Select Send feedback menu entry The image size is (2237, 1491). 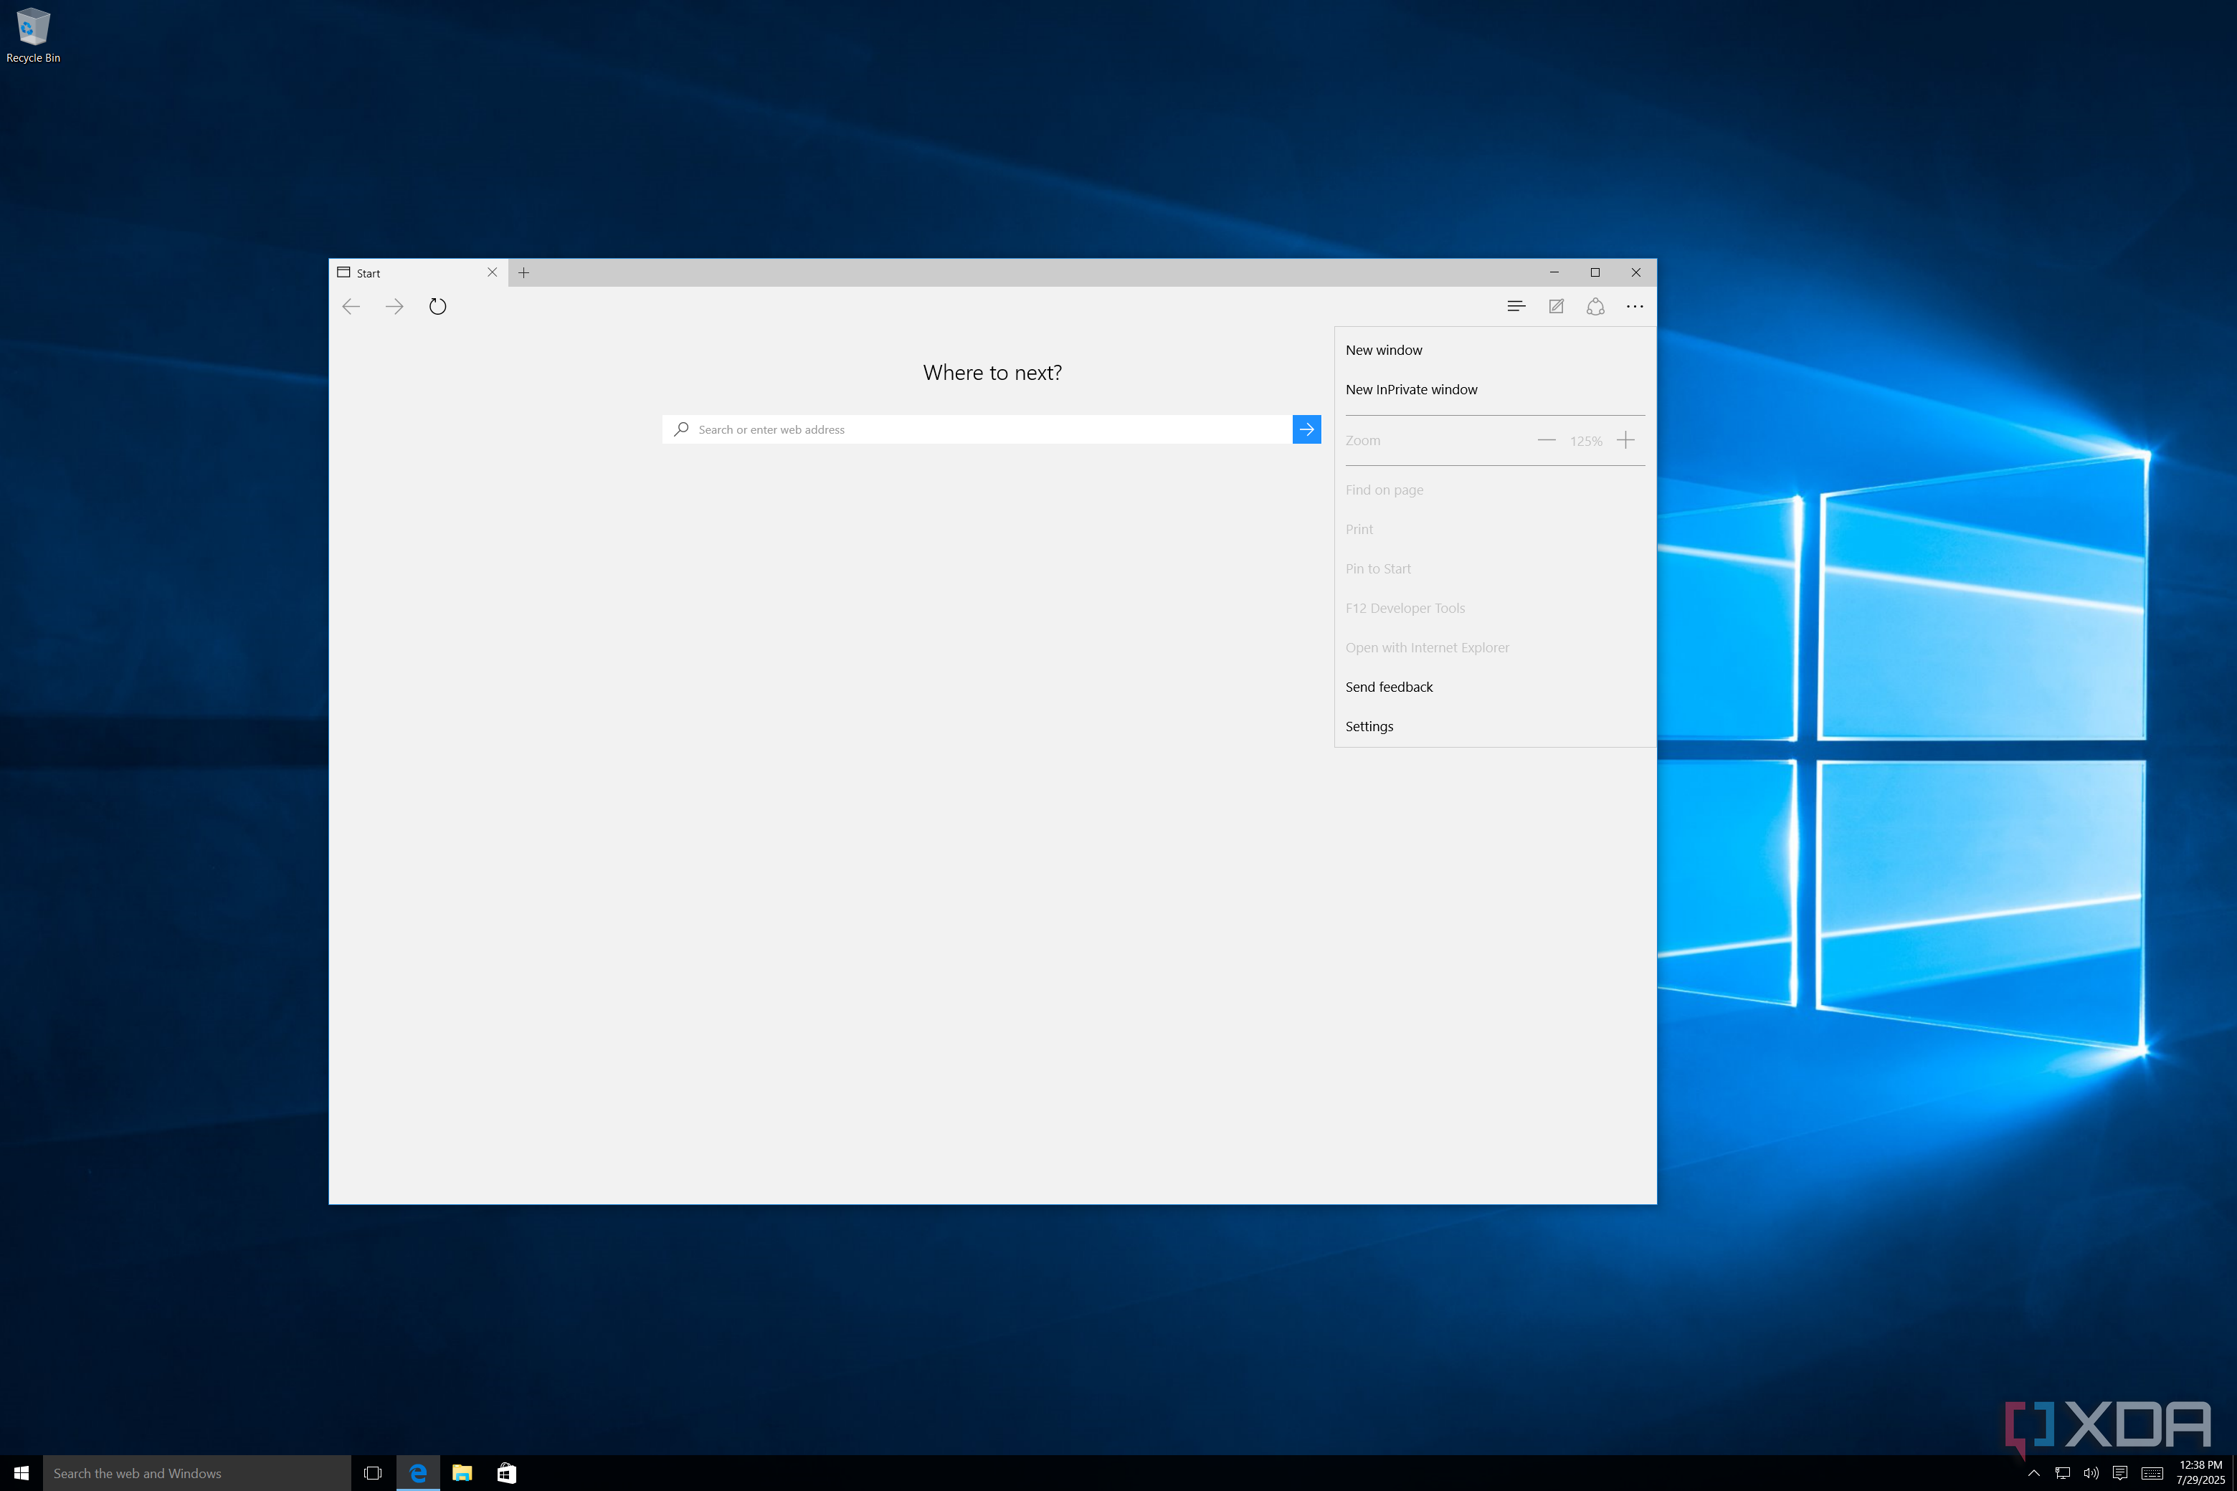coord(1494,687)
